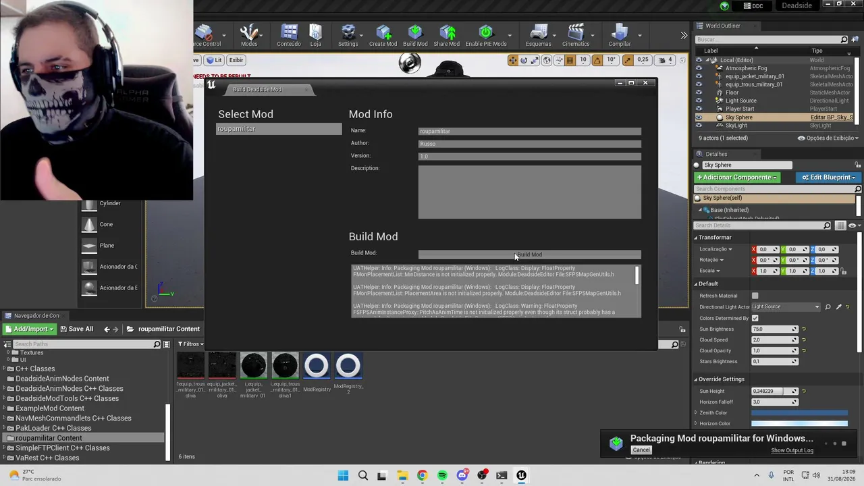
Task: Open the Conteudo content browser button
Action: click(x=289, y=36)
